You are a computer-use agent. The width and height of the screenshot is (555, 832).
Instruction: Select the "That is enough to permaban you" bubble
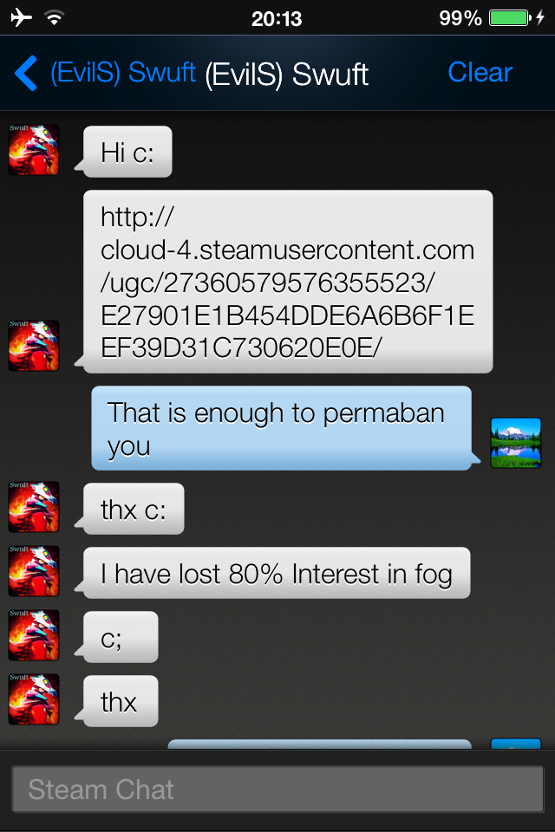282,428
